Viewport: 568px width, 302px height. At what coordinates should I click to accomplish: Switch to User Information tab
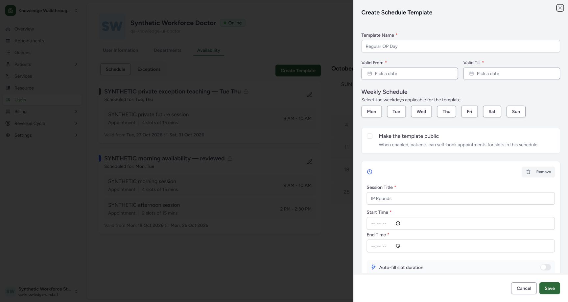(120, 50)
